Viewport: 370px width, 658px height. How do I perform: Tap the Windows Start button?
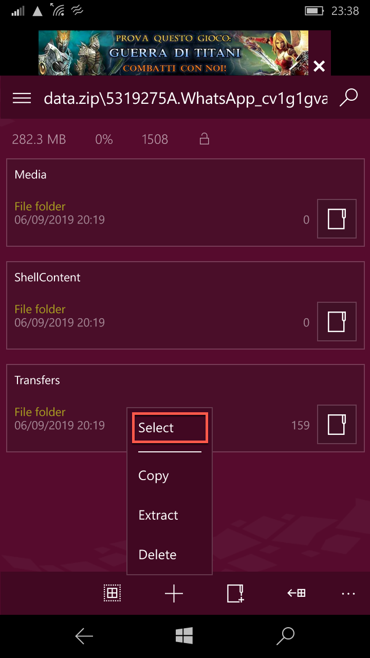pyautogui.click(x=184, y=636)
